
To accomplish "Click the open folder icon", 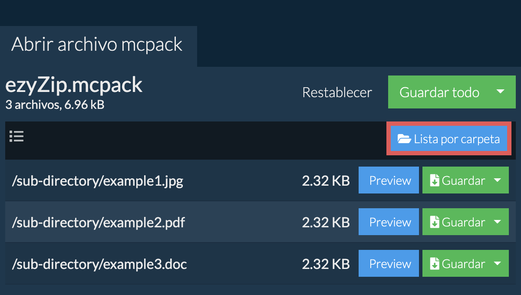I will (404, 139).
